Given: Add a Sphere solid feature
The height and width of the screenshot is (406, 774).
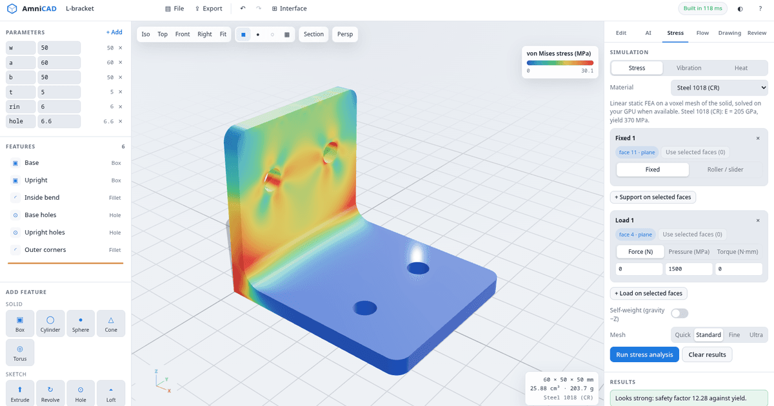Looking at the screenshot, I should (81, 323).
